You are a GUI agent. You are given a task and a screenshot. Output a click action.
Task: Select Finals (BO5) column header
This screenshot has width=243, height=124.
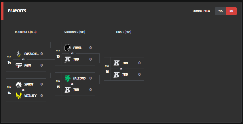124,32
